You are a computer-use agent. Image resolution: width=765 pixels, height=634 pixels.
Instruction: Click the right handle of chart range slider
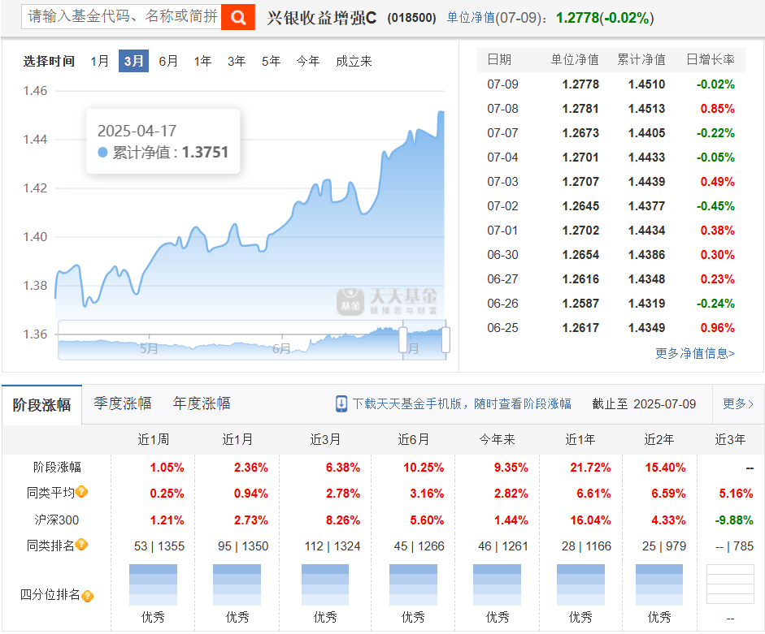tap(446, 339)
